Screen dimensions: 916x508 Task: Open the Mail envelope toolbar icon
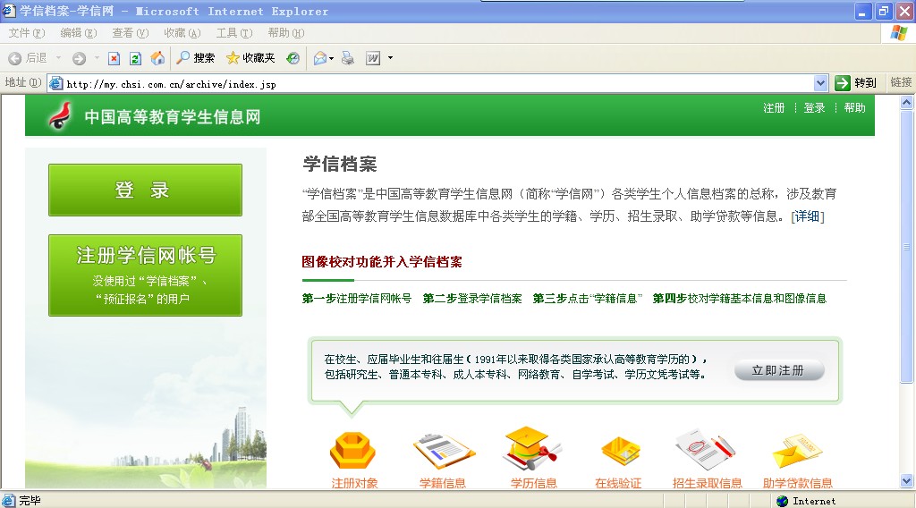click(x=320, y=58)
